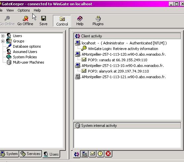Select WinGate Login: Retrieve activity information
Viewport: 184px width, 162px height.
(x=123, y=49)
